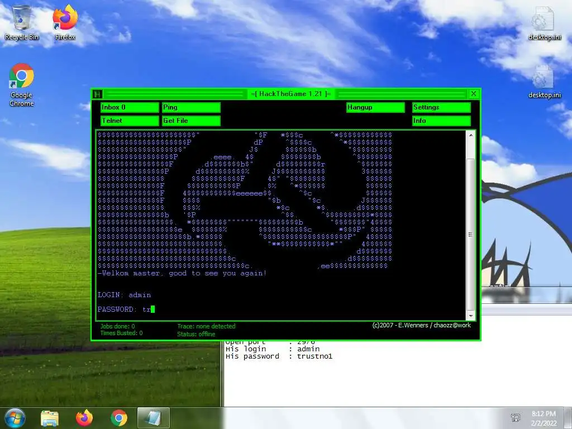The height and width of the screenshot is (429, 572).
Task: Select the lower desktop.ini file icon
Action: (544, 82)
